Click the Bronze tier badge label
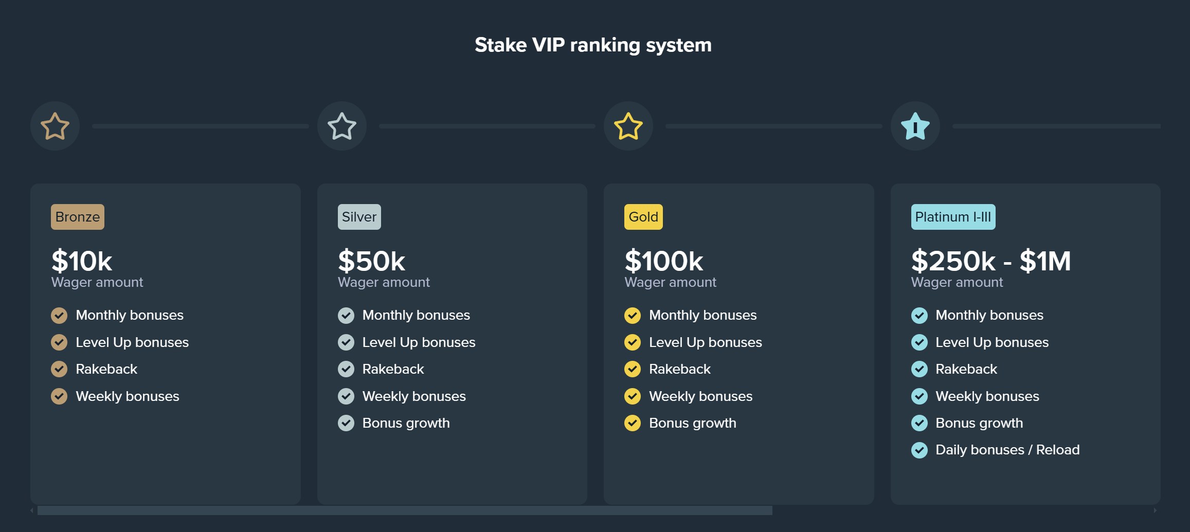This screenshot has height=532, width=1190. click(x=78, y=217)
